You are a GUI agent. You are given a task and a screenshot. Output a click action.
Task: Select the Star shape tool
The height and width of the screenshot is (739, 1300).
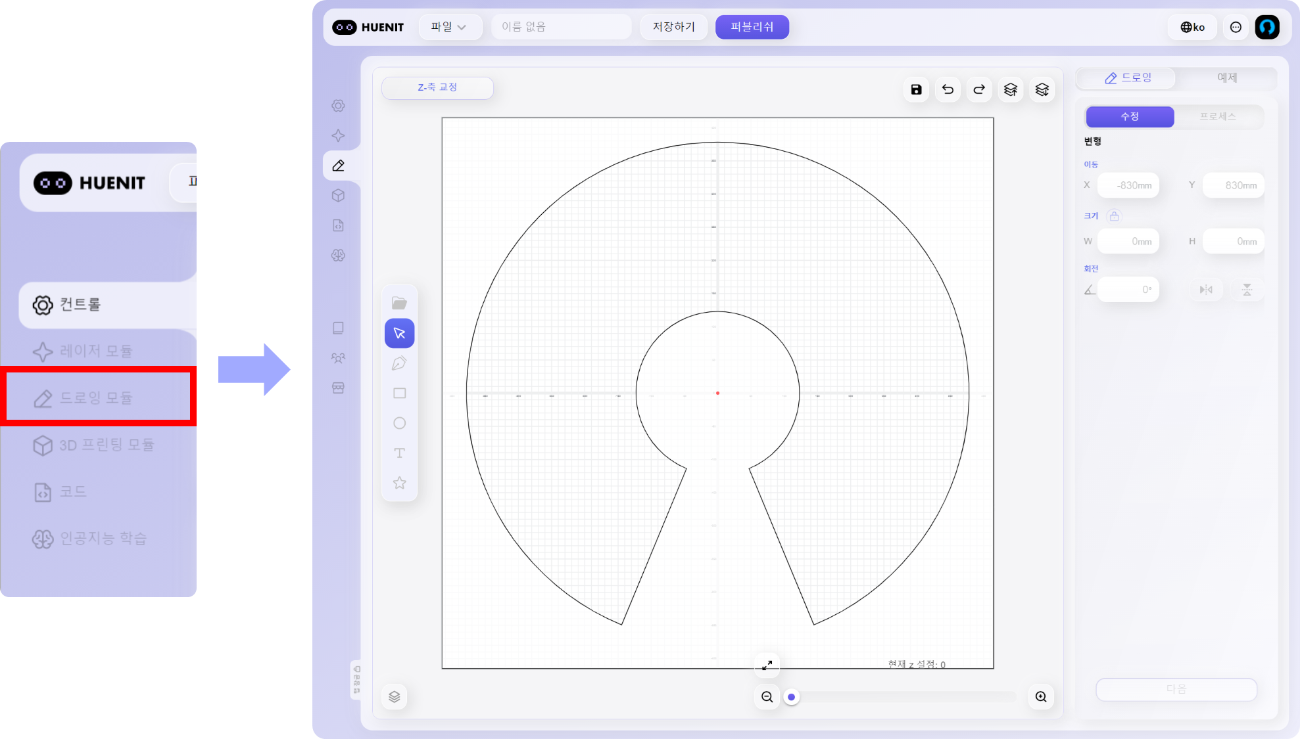coord(399,483)
